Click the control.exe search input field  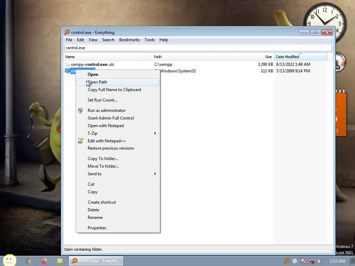coord(198,48)
